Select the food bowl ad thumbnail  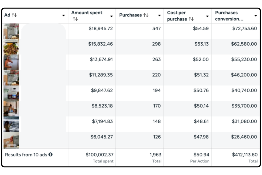pos(11,47)
